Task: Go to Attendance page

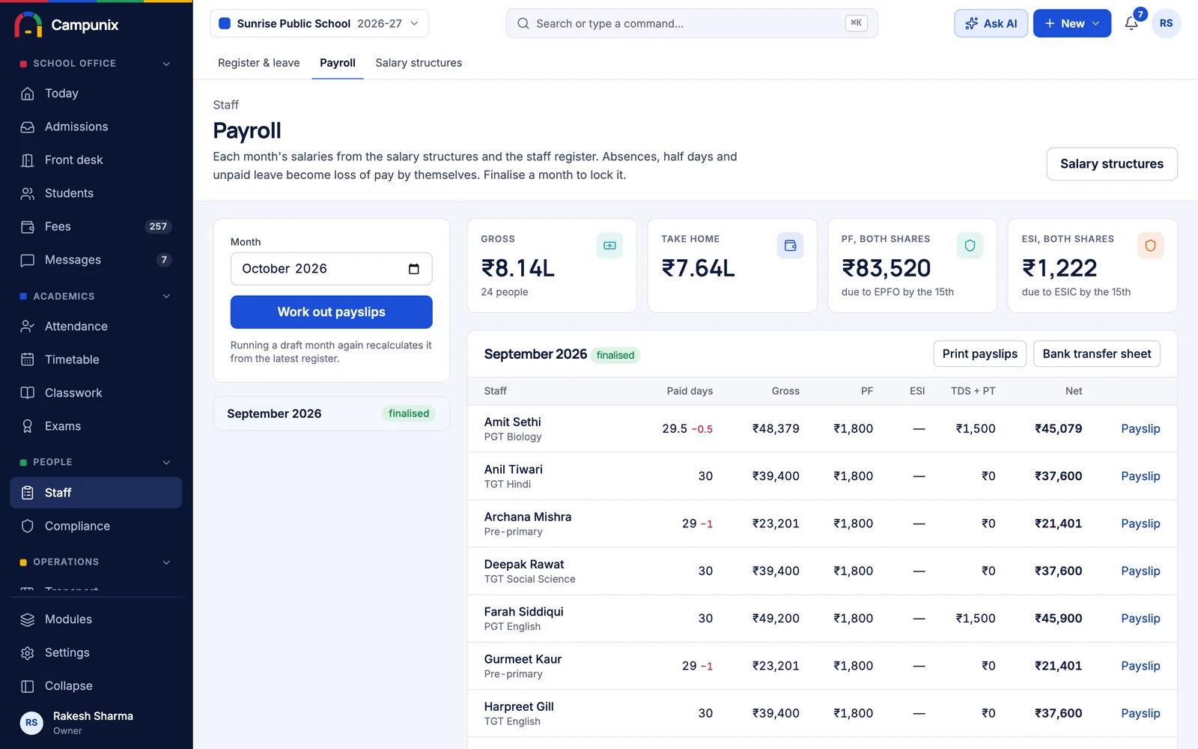Action: pos(96,327)
